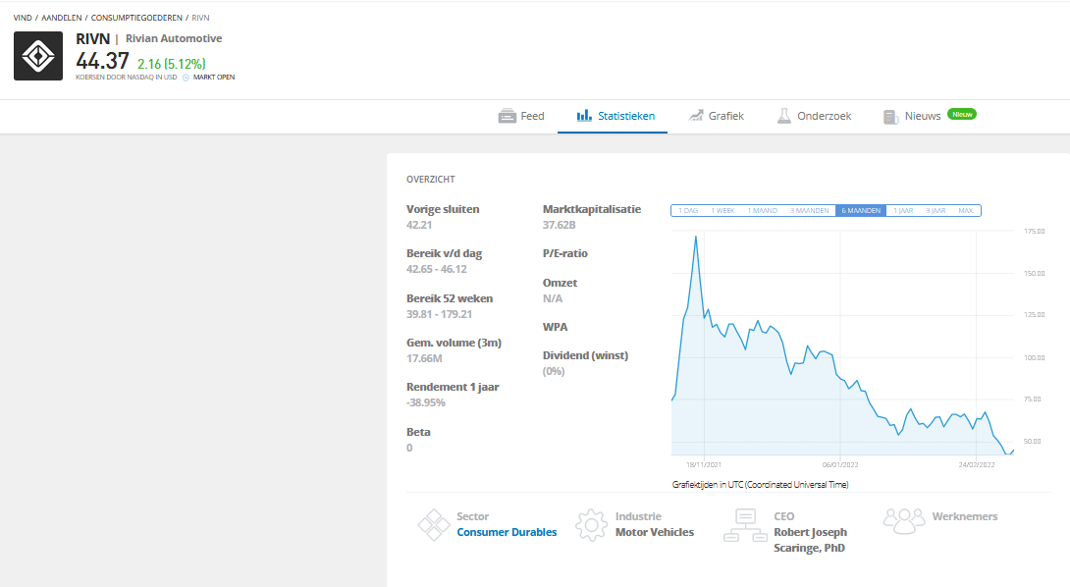Click the Grafiek line chart icon
The height and width of the screenshot is (587, 1070).
pyautogui.click(x=696, y=116)
